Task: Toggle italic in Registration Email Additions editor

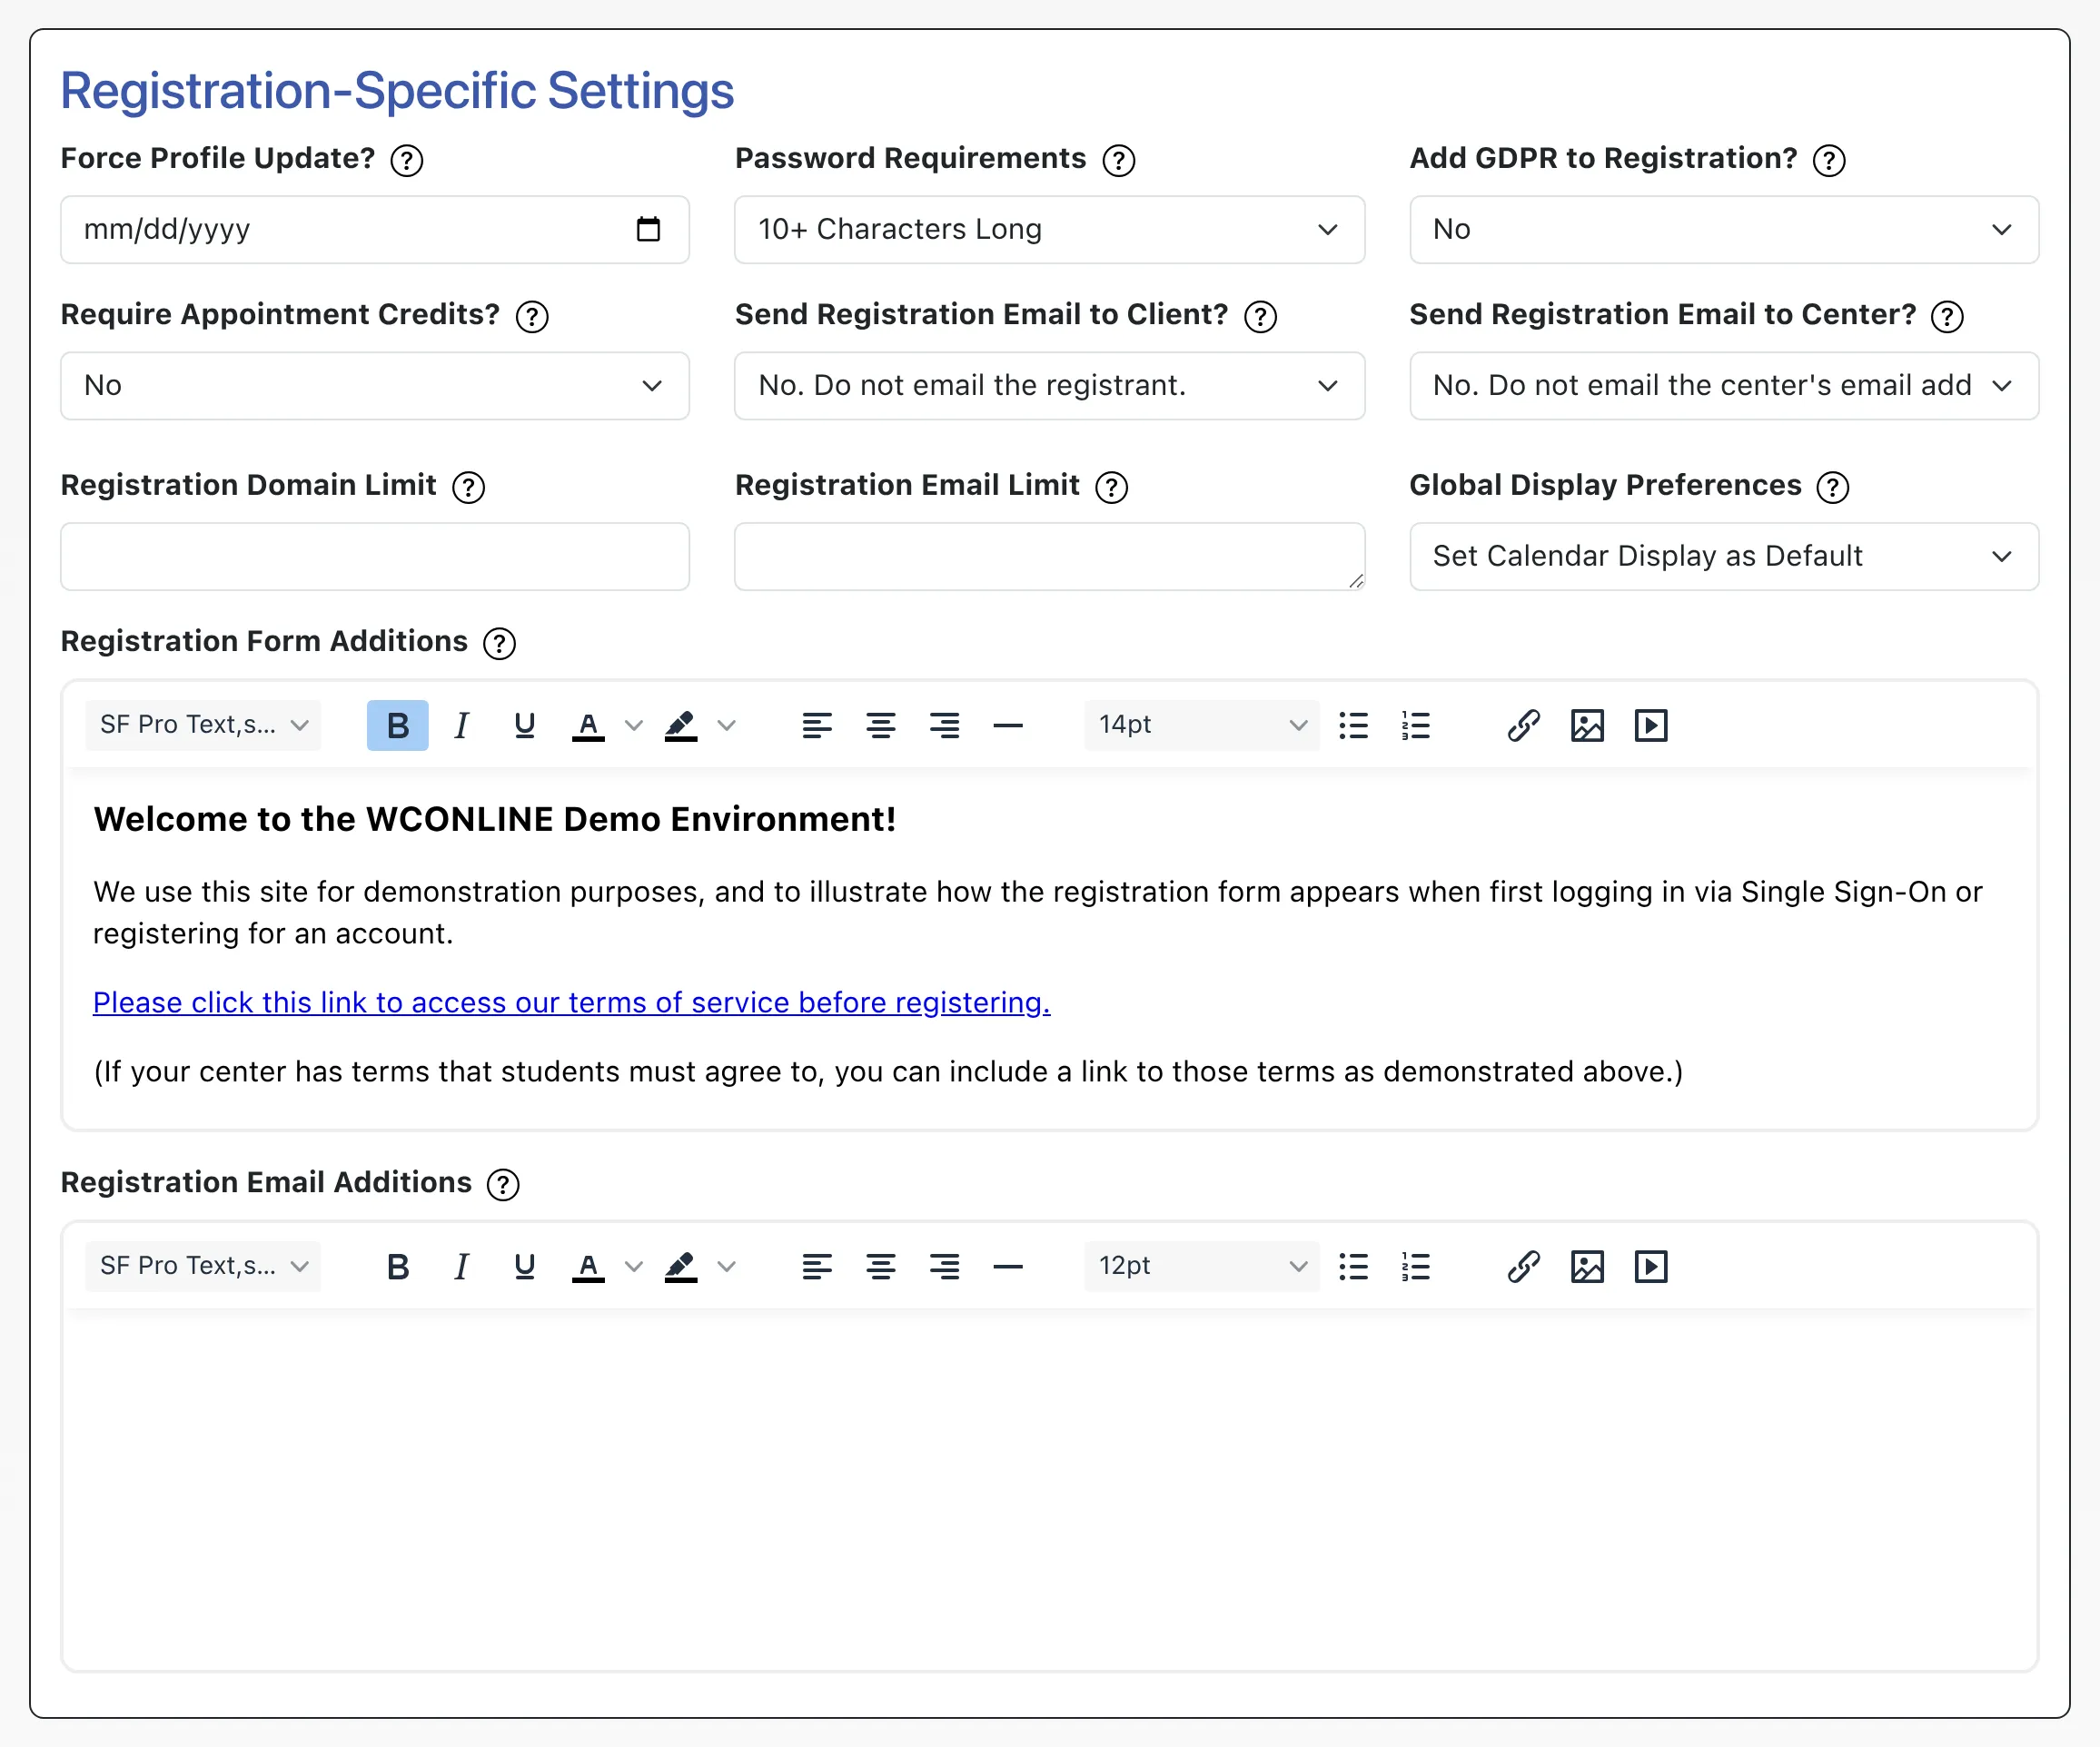Action: point(461,1267)
